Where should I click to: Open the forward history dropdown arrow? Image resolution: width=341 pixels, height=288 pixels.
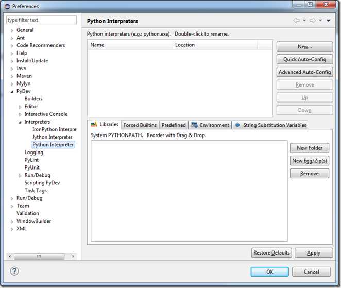click(x=320, y=21)
